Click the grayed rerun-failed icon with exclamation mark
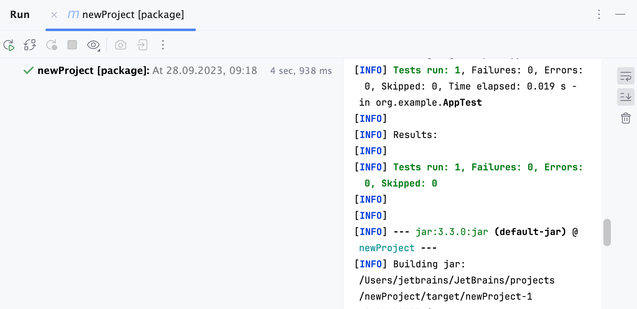This screenshot has height=309, width=637. tap(52, 45)
